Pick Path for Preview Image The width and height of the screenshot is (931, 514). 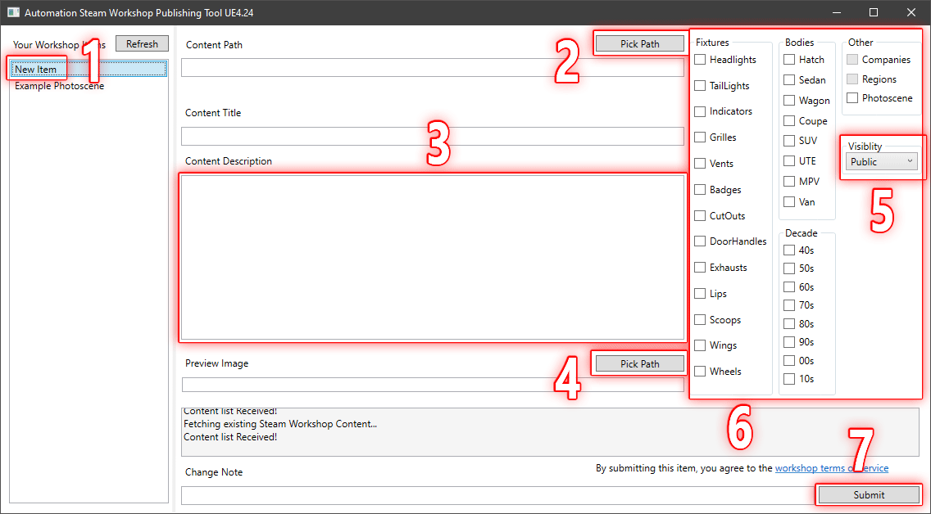pos(639,364)
